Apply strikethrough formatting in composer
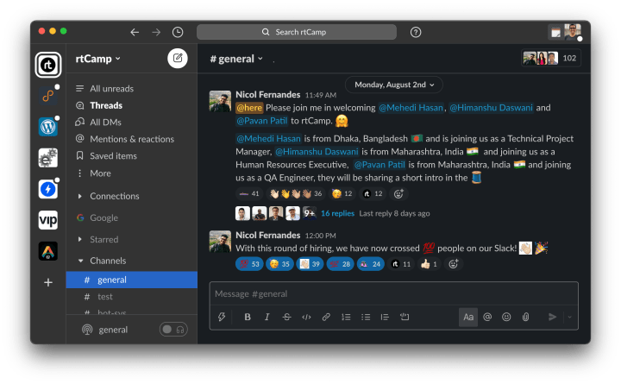 286,317
